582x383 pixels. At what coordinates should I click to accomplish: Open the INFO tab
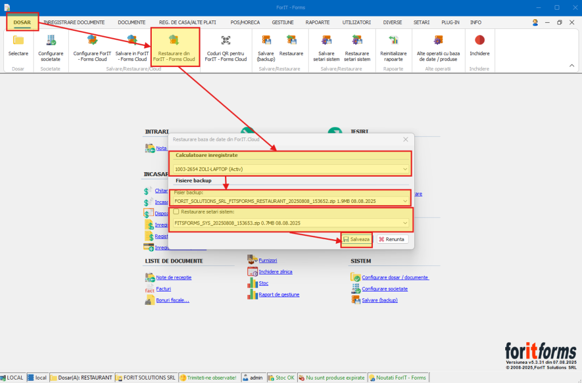[476, 22]
